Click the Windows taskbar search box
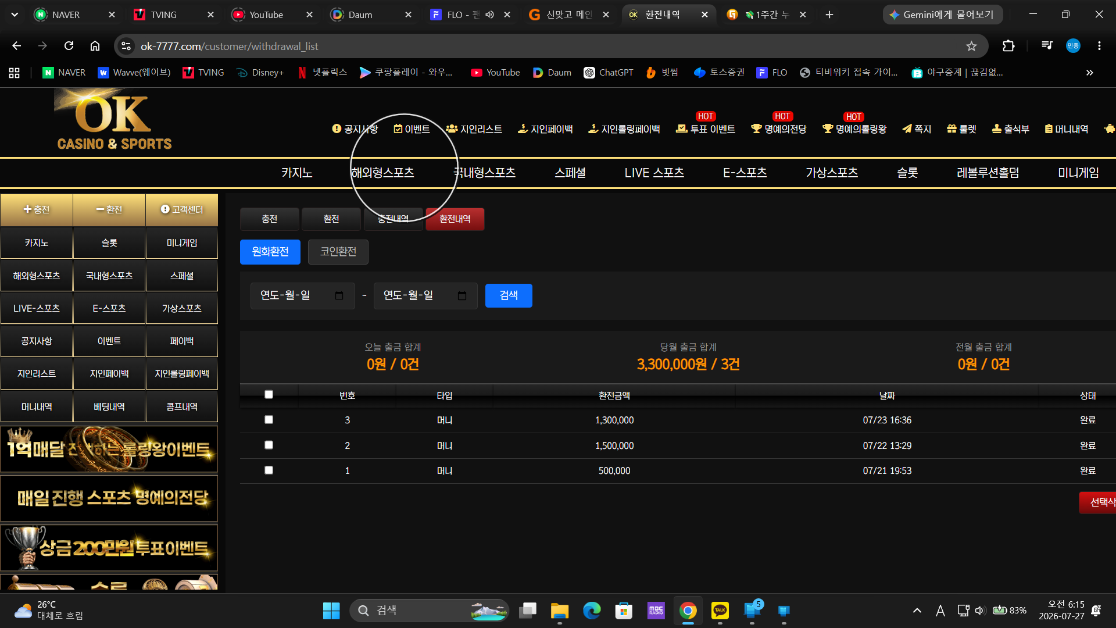This screenshot has height=628, width=1116. 429,611
